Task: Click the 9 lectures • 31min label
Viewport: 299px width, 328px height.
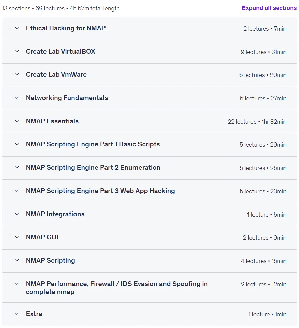Action: pos(263,52)
